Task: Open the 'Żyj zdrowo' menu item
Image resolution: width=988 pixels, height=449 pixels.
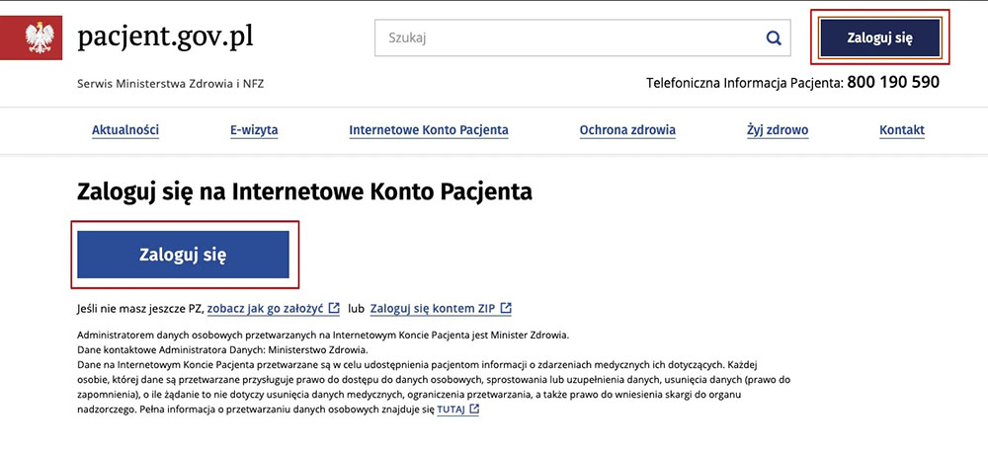Action: 778,130
